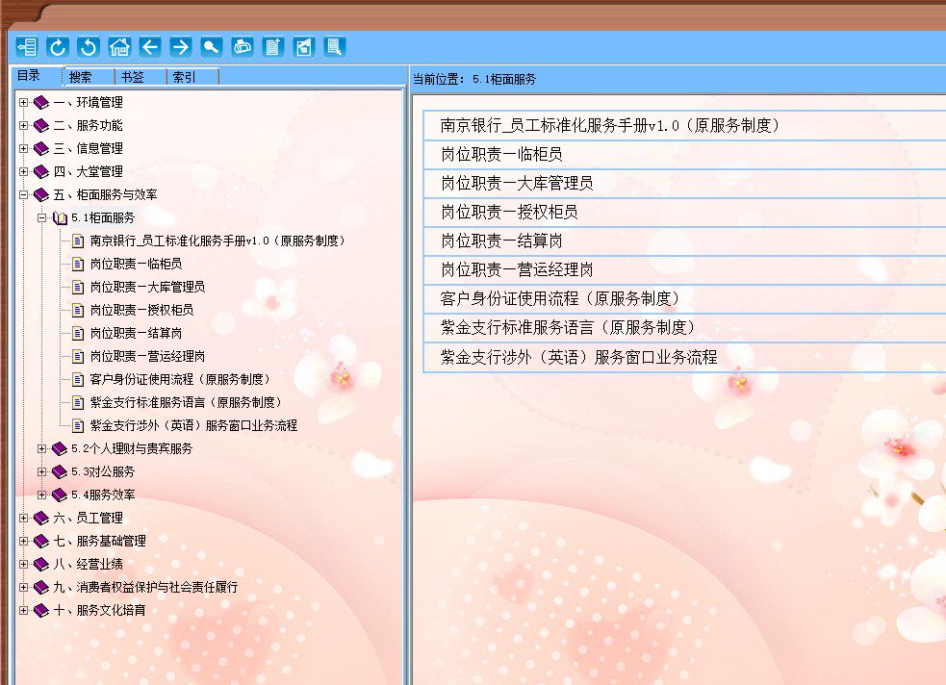Screen dimensions: 946x685
Task: Select the 九、消费者权益保护与社会责任履行 label
Action: 145,587
